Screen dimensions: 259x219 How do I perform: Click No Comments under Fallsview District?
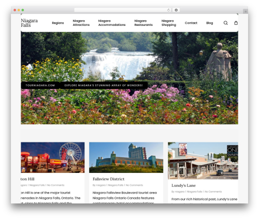(134, 185)
